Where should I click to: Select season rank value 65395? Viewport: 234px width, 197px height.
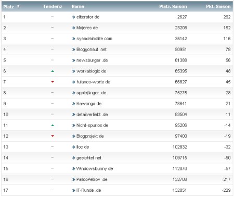181,71
